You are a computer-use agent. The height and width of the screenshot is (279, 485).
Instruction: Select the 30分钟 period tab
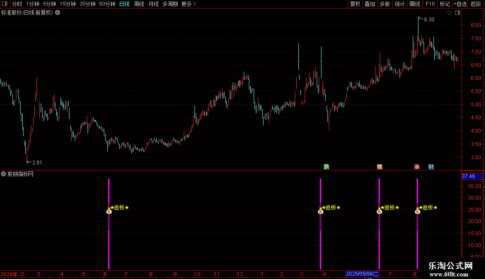pyautogui.click(x=88, y=4)
